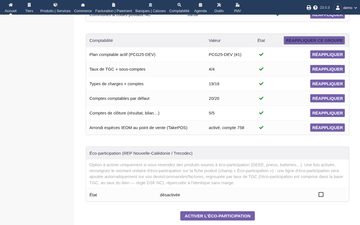Open the Tiers menu label
The width and height of the screenshot is (360, 225).
coord(29,11)
